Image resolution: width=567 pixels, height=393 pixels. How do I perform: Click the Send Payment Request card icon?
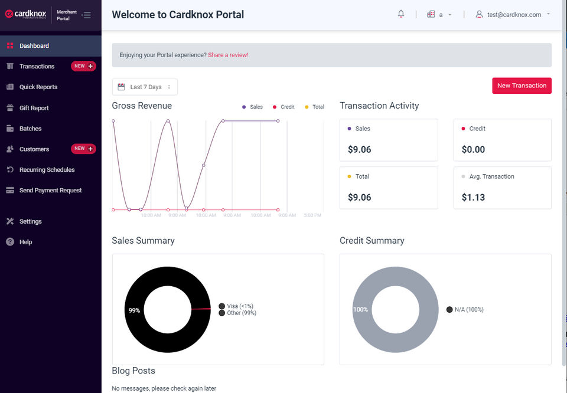click(x=10, y=190)
